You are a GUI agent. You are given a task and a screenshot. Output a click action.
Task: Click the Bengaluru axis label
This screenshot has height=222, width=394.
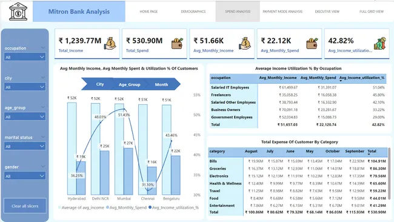(172, 198)
